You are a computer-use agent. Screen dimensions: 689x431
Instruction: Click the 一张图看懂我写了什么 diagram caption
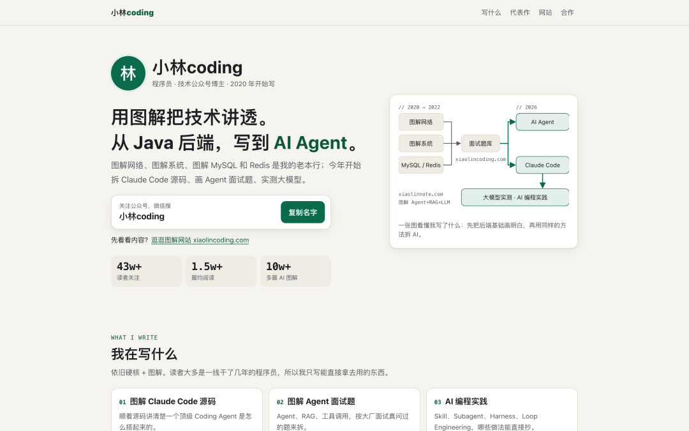click(x=482, y=230)
